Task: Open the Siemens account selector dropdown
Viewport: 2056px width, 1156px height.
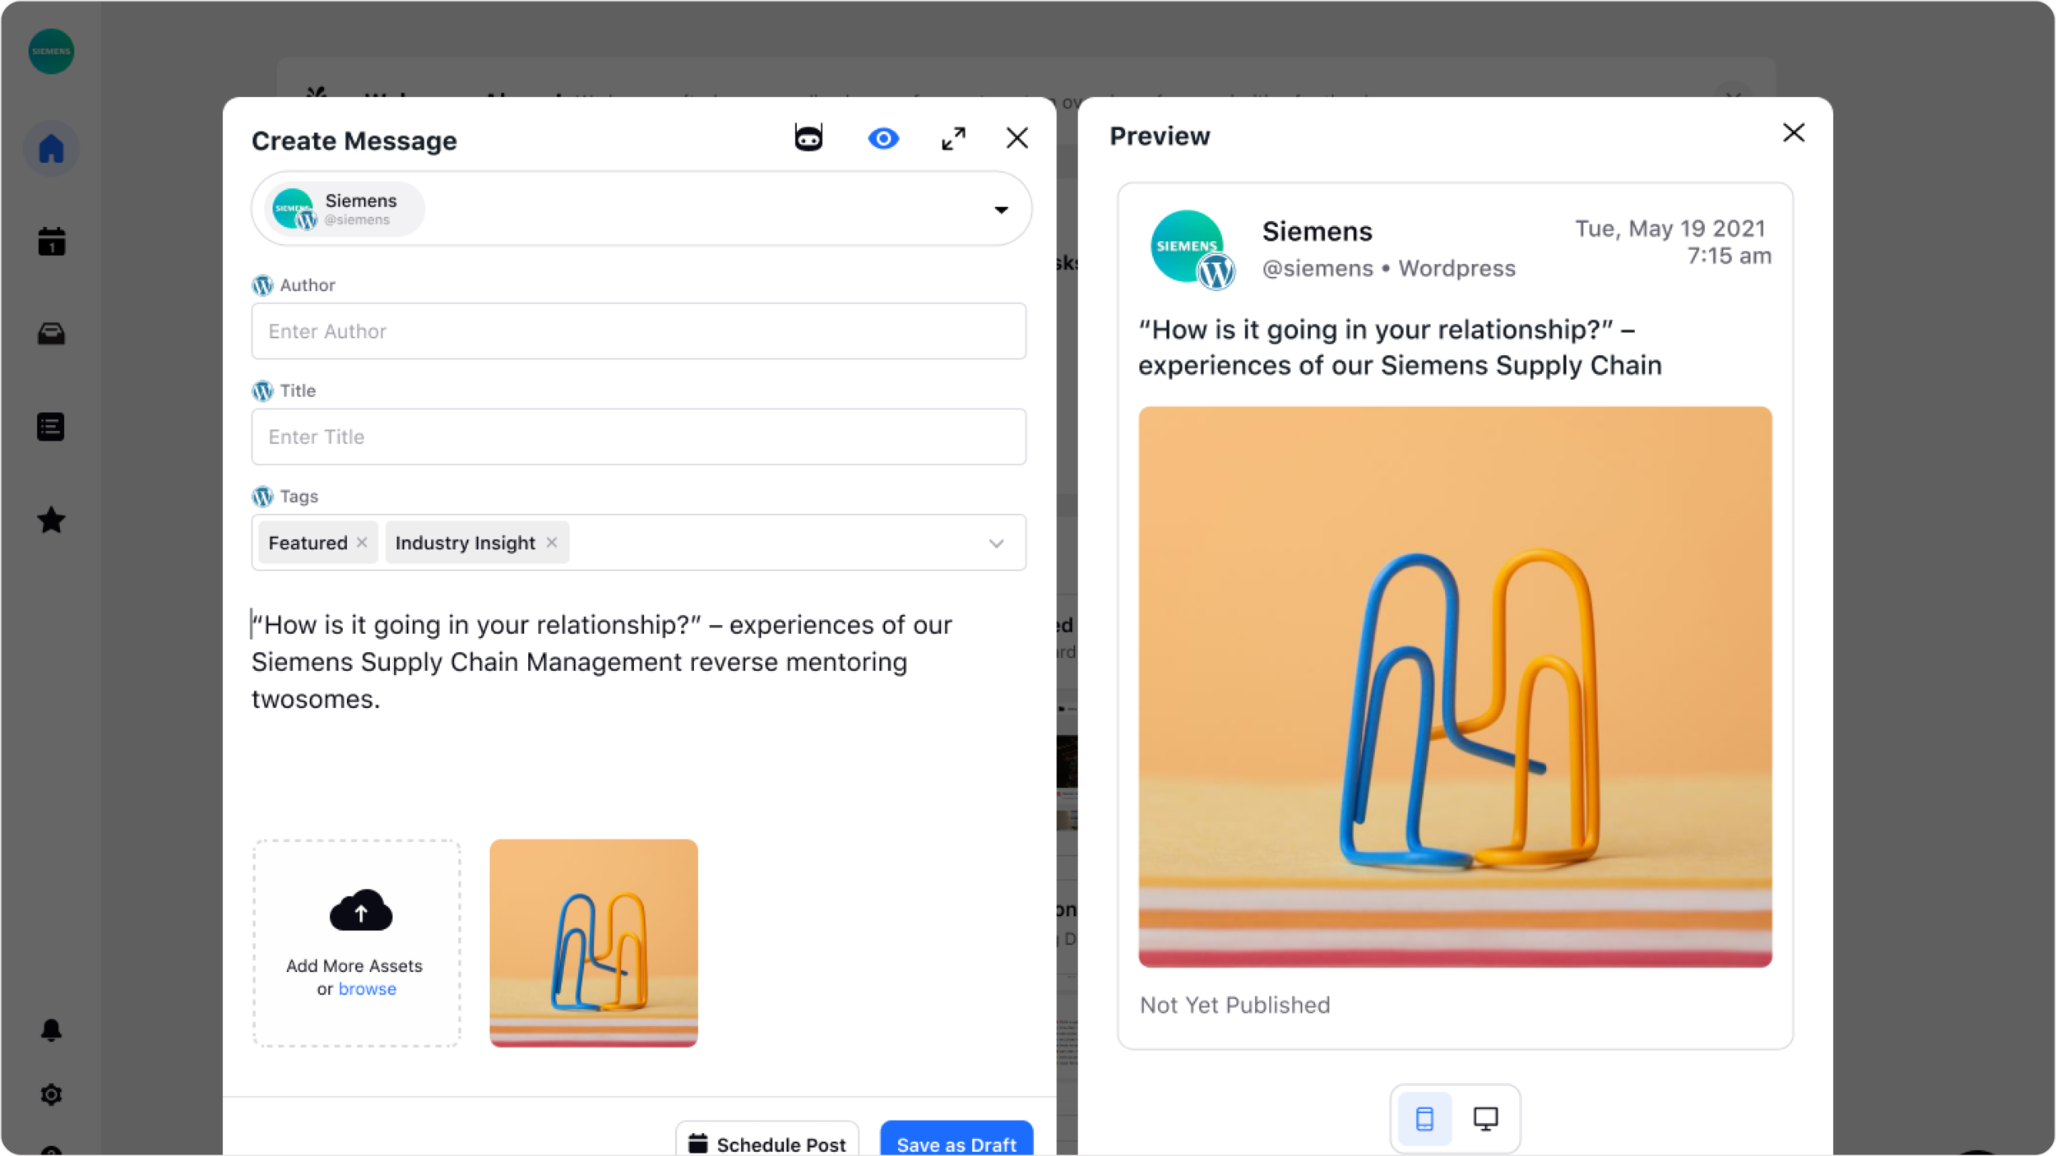Action: pos(1001,210)
